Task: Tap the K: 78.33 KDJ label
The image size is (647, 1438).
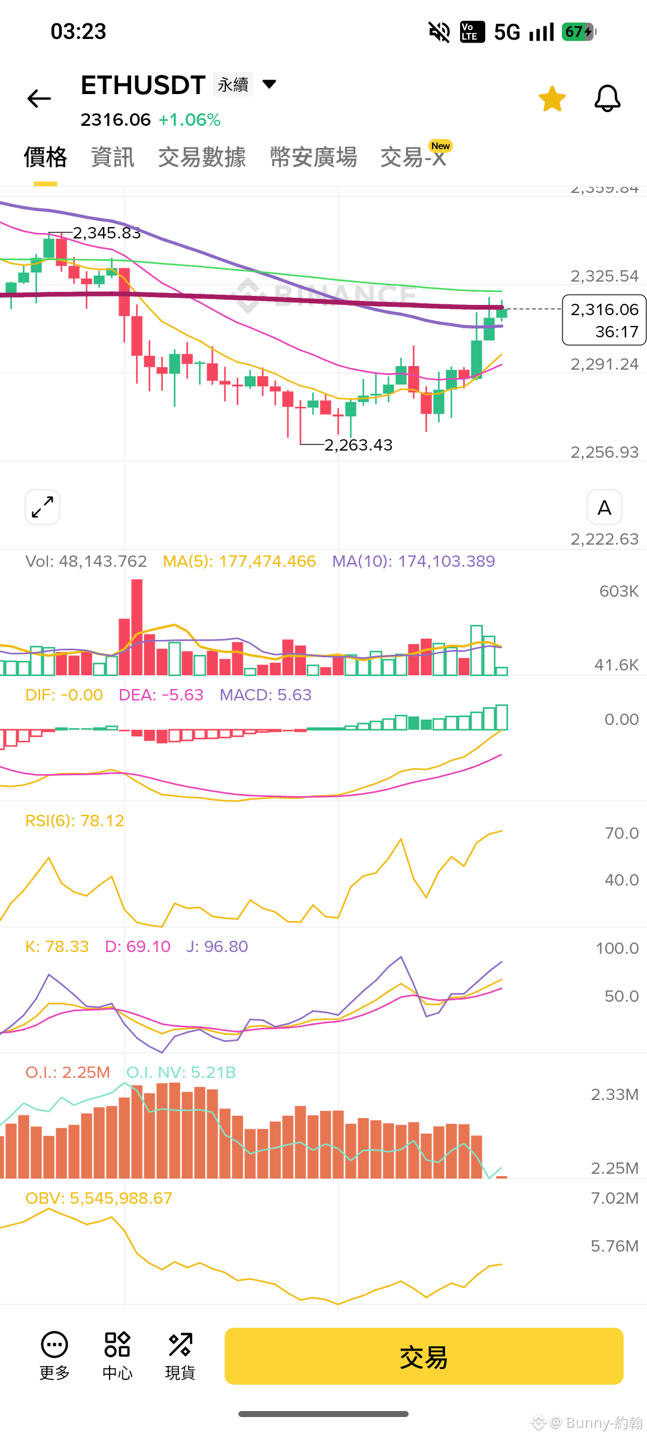Action: coord(57,947)
